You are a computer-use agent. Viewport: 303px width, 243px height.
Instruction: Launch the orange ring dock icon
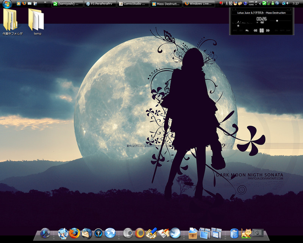tap(140, 233)
